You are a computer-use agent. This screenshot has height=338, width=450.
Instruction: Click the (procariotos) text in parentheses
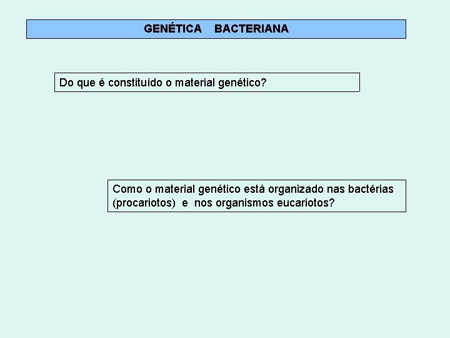(x=143, y=203)
